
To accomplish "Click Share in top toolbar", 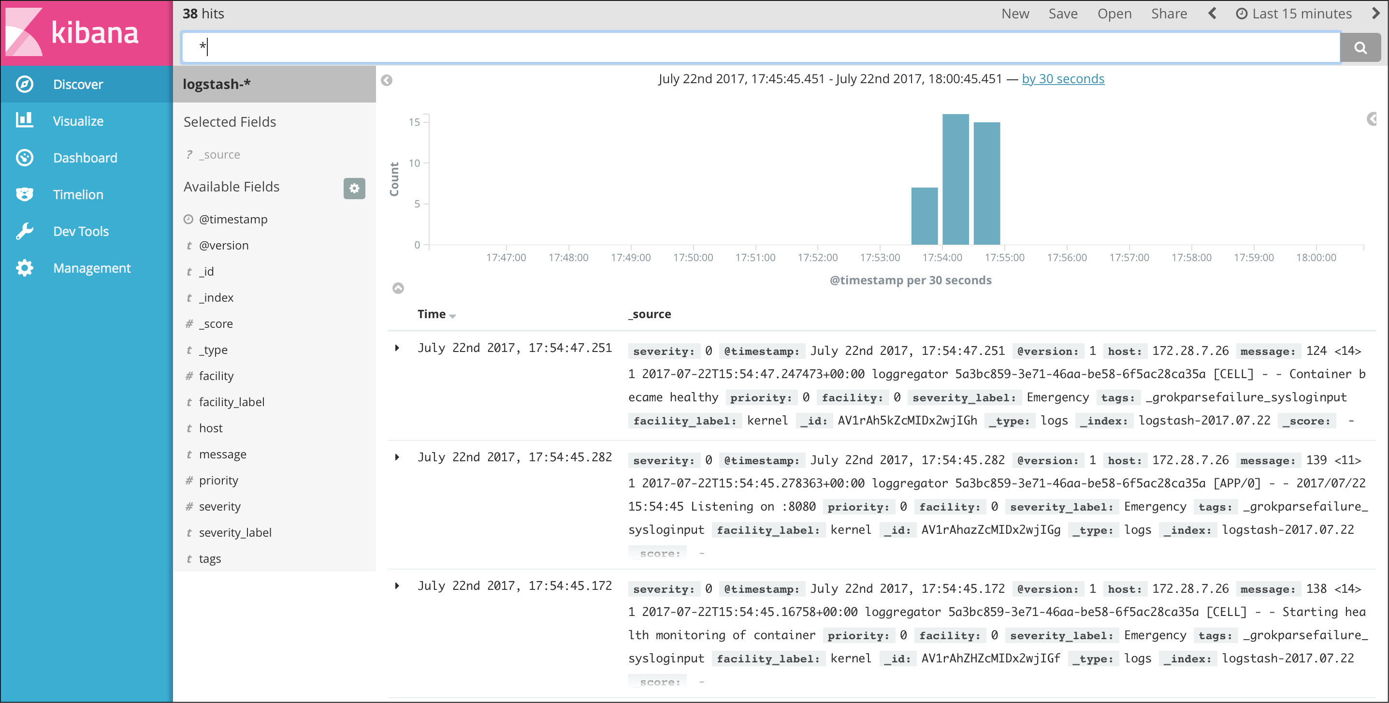I will [1169, 14].
